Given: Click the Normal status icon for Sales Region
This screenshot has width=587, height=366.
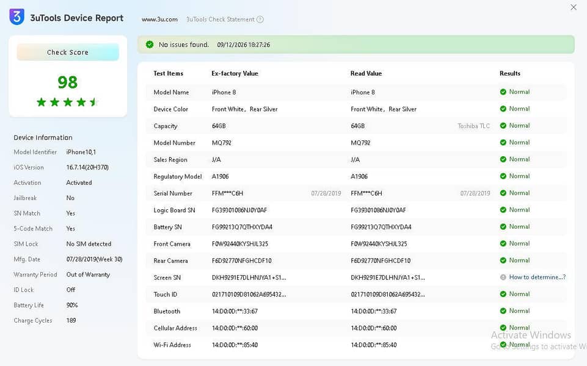Looking at the screenshot, I should point(503,159).
